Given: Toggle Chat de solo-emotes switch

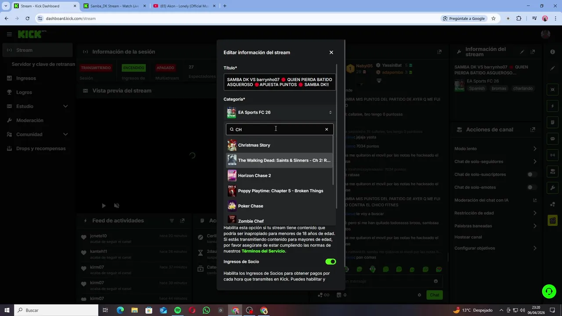Looking at the screenshot, I should 532,187.
